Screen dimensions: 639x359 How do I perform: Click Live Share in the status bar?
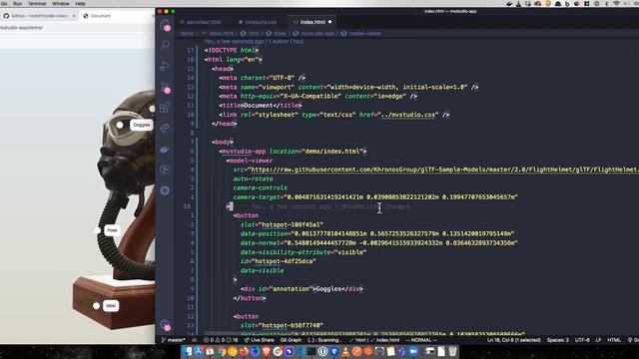(260, 340)
